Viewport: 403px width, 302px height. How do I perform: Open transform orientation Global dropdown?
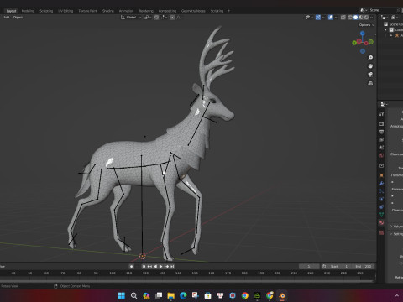131,18
